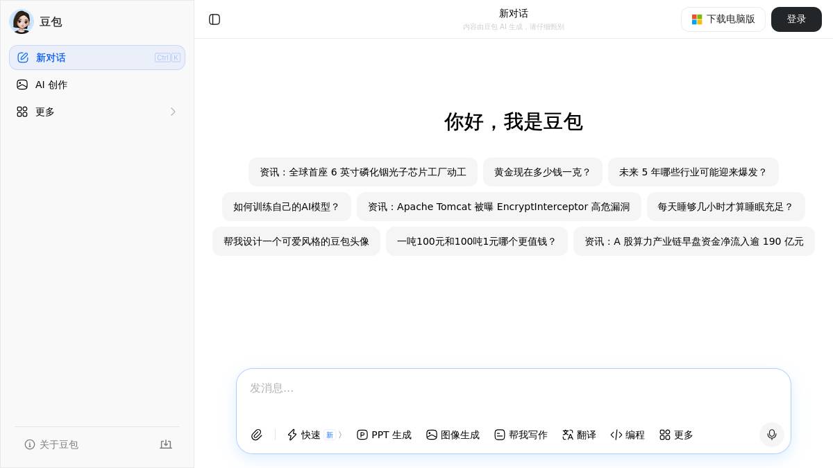Click the 帮我写作 document icon
The image size is (833, 468).
500,435
